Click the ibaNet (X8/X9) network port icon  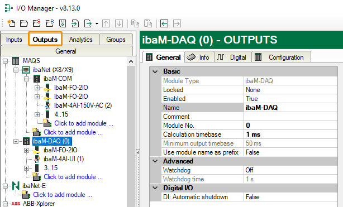(26, 70)
